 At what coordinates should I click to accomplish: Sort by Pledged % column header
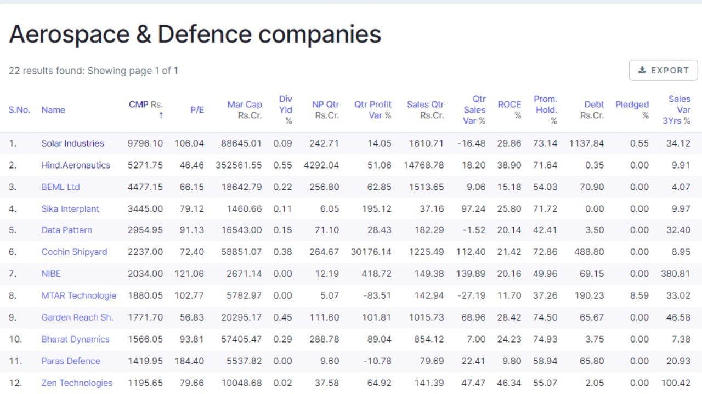632,110
